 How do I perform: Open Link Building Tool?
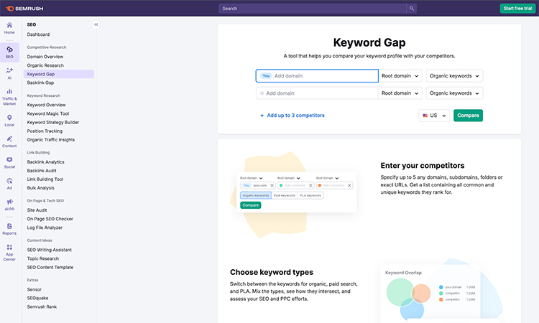click(45, 179)
